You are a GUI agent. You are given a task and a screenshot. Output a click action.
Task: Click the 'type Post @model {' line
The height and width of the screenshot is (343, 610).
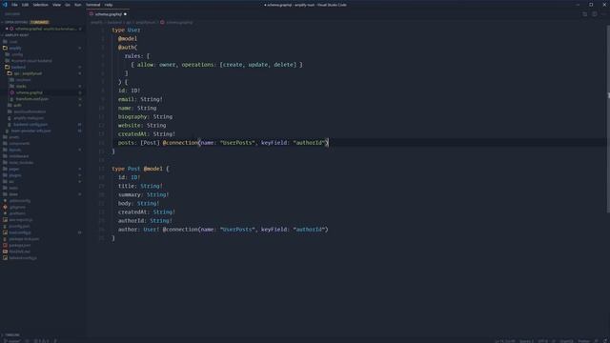(140, 169)
